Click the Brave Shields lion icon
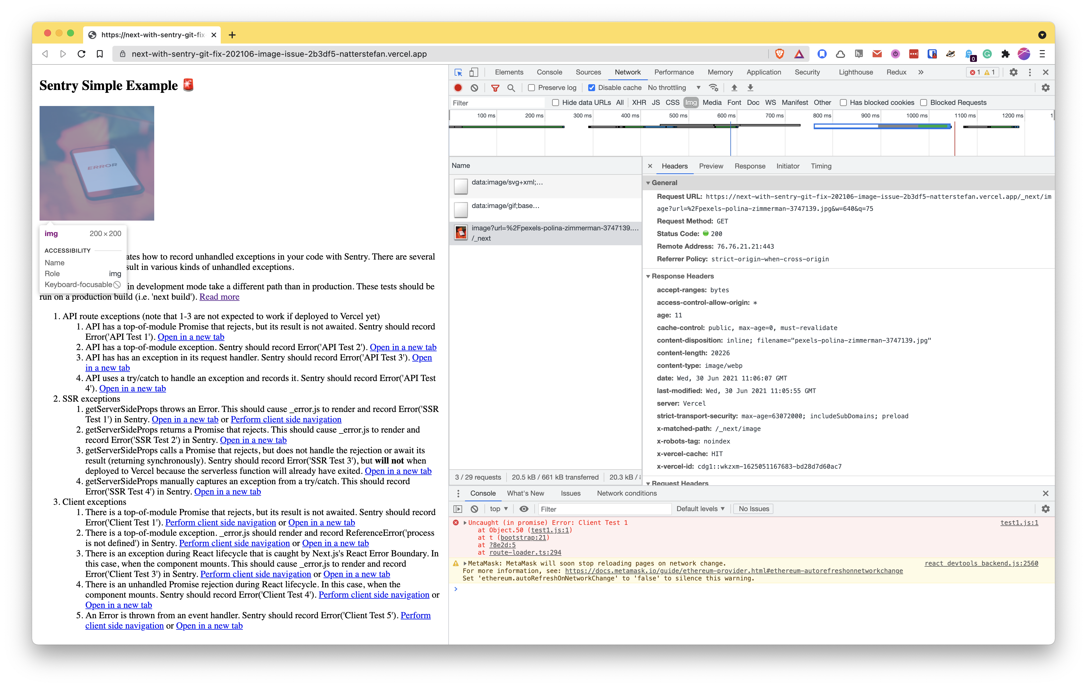The width and height of the screenshot is (1087, 687). 780,54
